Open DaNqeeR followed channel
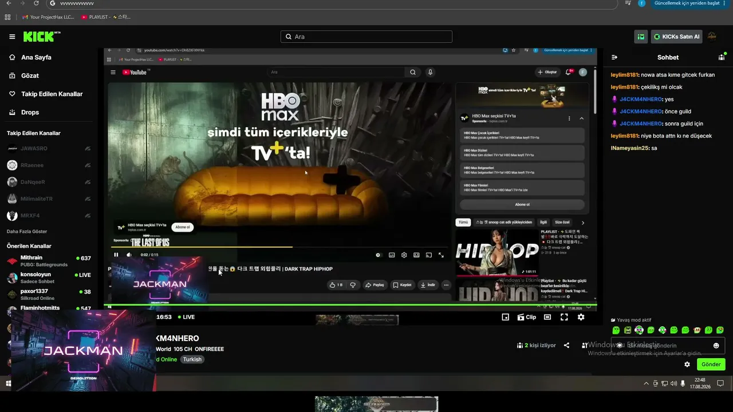Image resolution: width=733 pixels, height=412 pixels. (49, 182)
